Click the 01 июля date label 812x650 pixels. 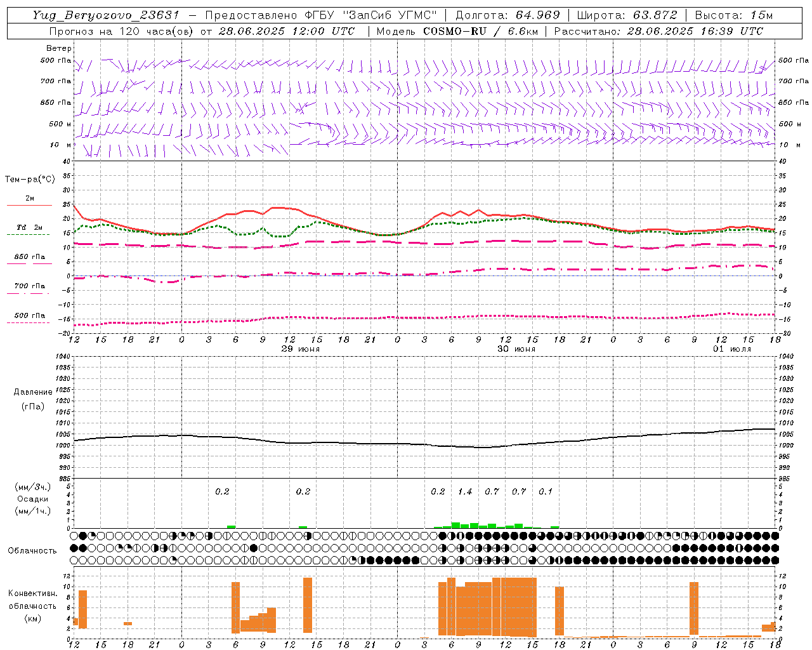coord(732,349)
